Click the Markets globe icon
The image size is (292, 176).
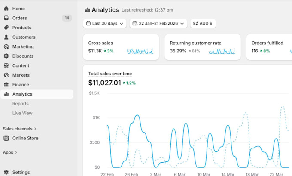coord(6,75)
